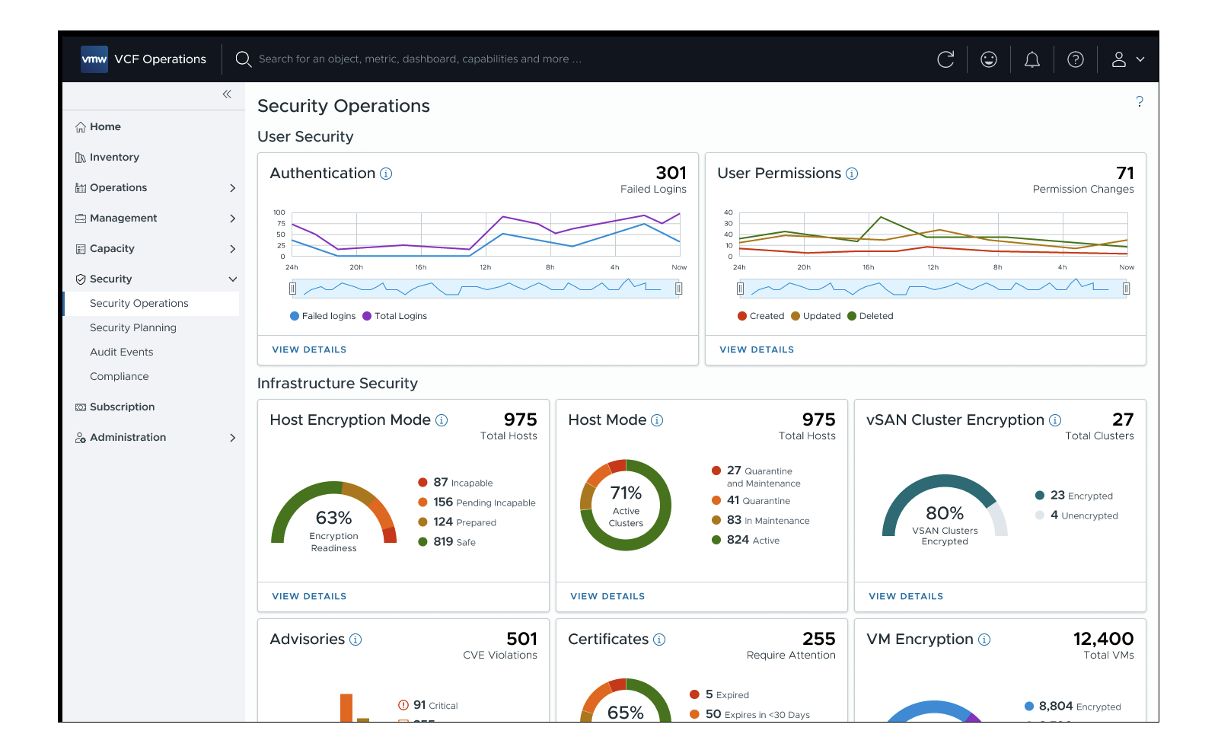Collapse the sidebar with double-chevron icon
The width and height of the screenshot is (1218, 753).
[x=227, y=94]
